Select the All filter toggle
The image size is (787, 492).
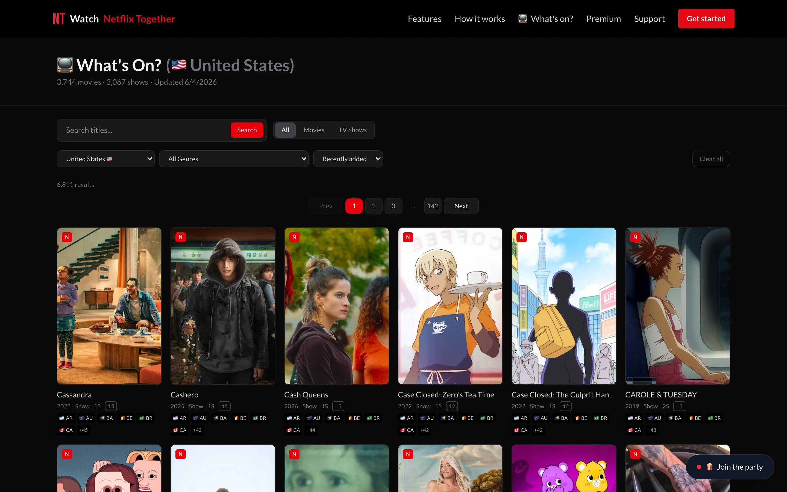click(x=285, y=130)
